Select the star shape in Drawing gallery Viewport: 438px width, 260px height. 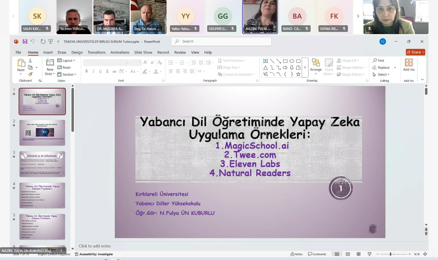click(x=298, y=74)
